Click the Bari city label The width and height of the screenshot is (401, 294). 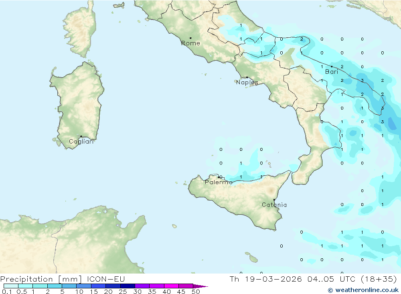pyautogui.click(x=332, y=72)
